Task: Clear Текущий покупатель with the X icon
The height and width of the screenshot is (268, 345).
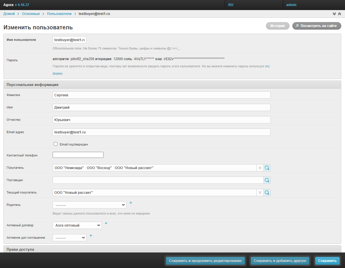Action: point(260,193)
